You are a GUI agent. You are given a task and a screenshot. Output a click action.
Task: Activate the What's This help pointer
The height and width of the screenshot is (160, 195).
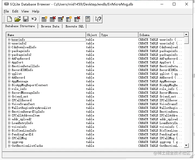point(98,19)
